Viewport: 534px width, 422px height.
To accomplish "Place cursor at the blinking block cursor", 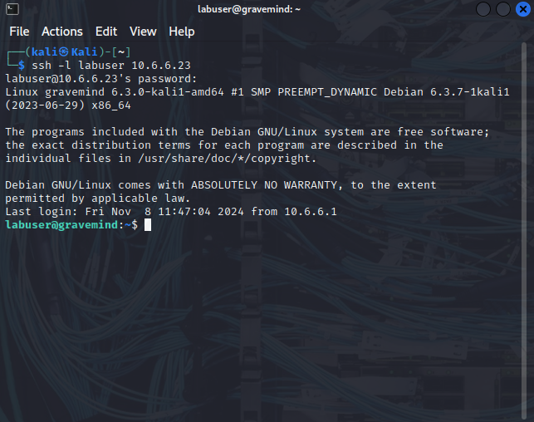I will click(x=148, y=225).
